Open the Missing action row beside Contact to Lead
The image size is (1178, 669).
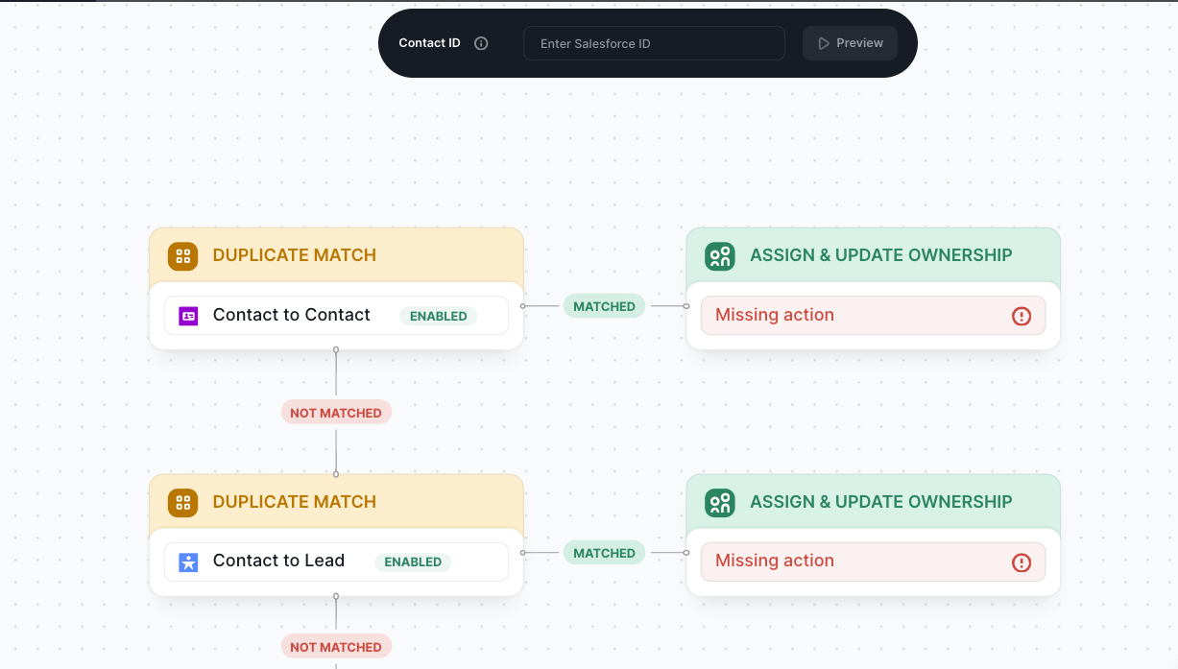pos(873,562)
